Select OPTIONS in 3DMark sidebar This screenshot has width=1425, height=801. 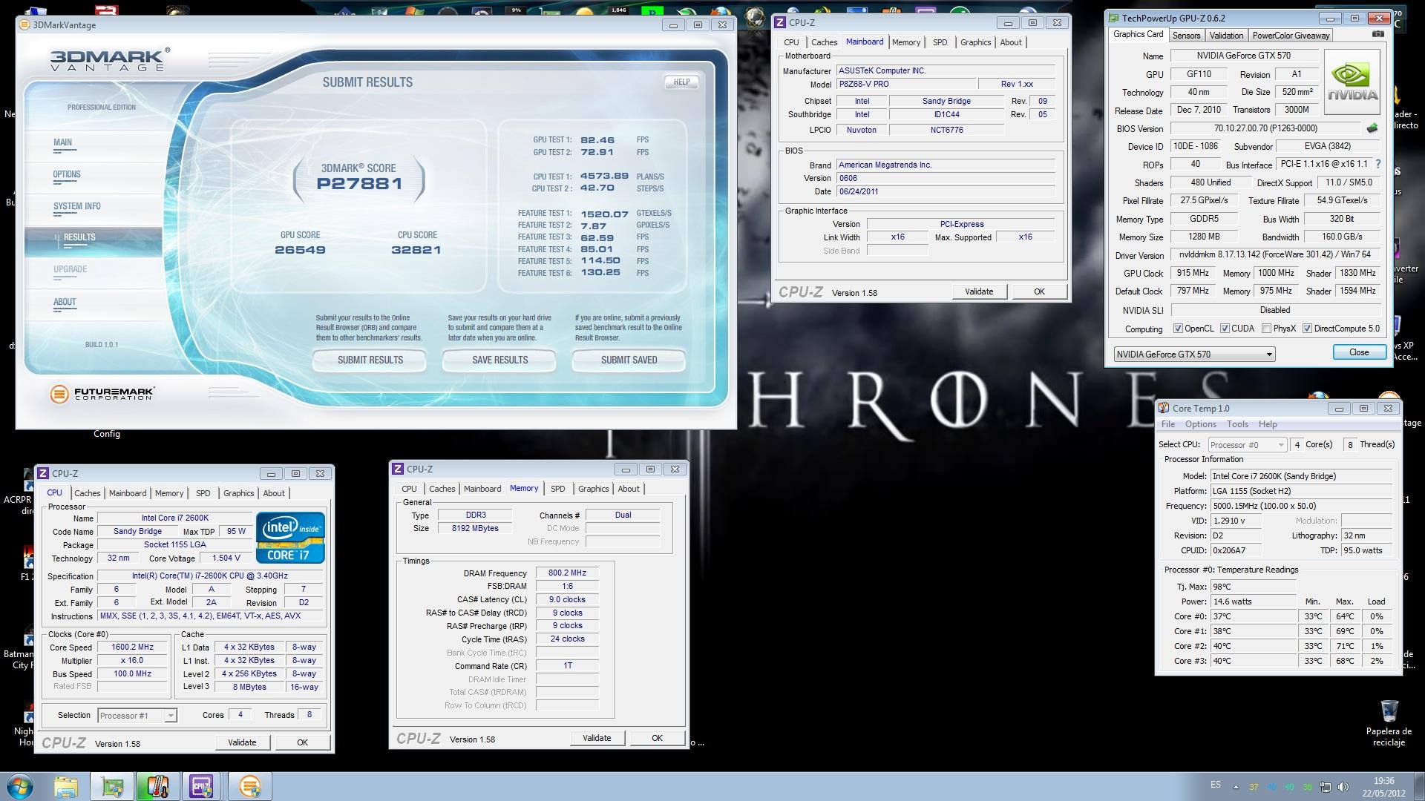(67, 174)
